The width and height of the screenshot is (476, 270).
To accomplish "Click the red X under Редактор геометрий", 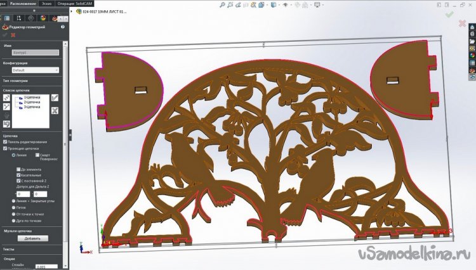I will [x=13, y=35].
